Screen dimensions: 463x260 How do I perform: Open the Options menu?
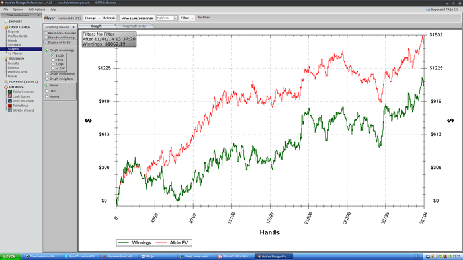pyautogui.click(x=18, y=9)
